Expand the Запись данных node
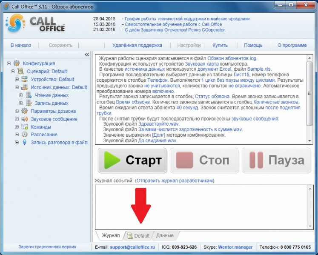 [21, 103]
